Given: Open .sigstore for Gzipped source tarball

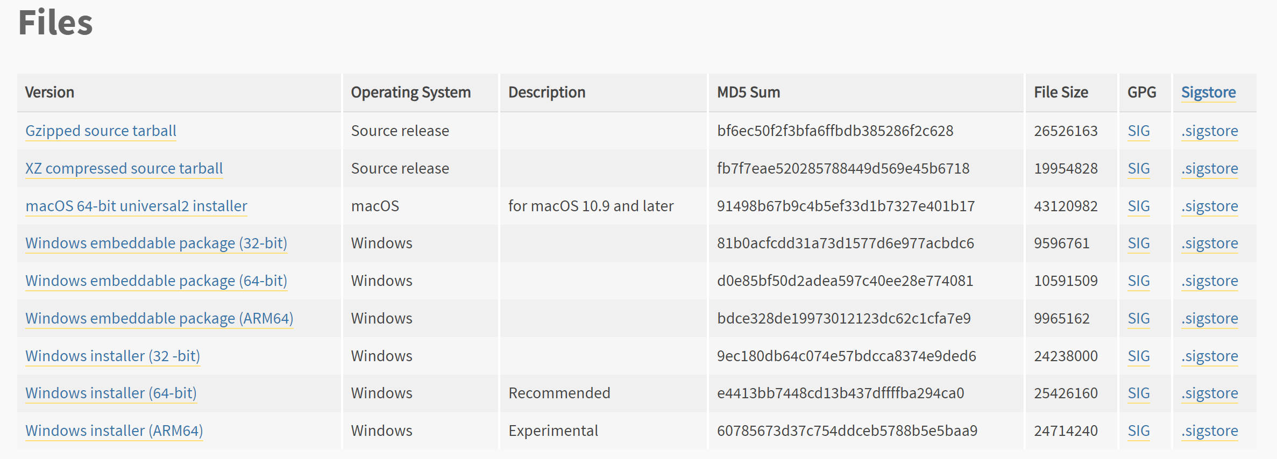Looking at the screenshot, I should [x=1210, y=131].
